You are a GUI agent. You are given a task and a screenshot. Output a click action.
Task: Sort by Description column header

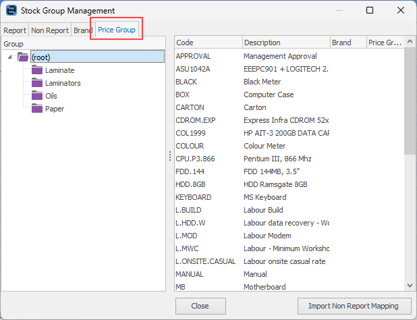click(285, 43)
